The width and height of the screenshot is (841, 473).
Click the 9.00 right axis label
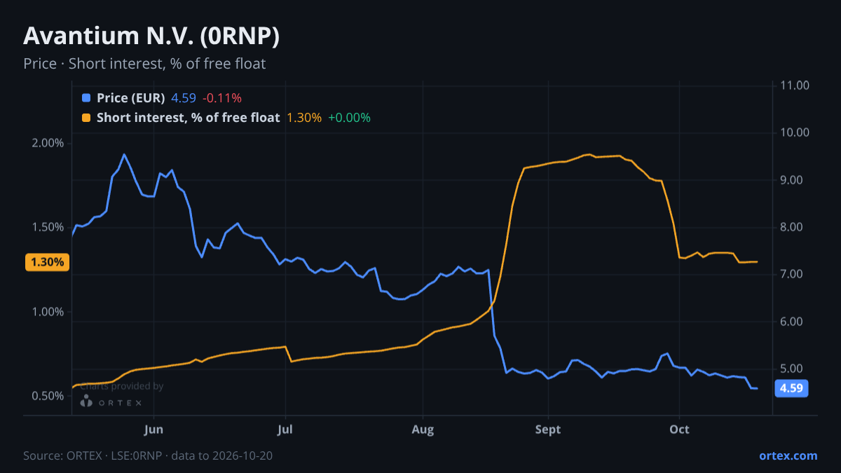[792, 180]
